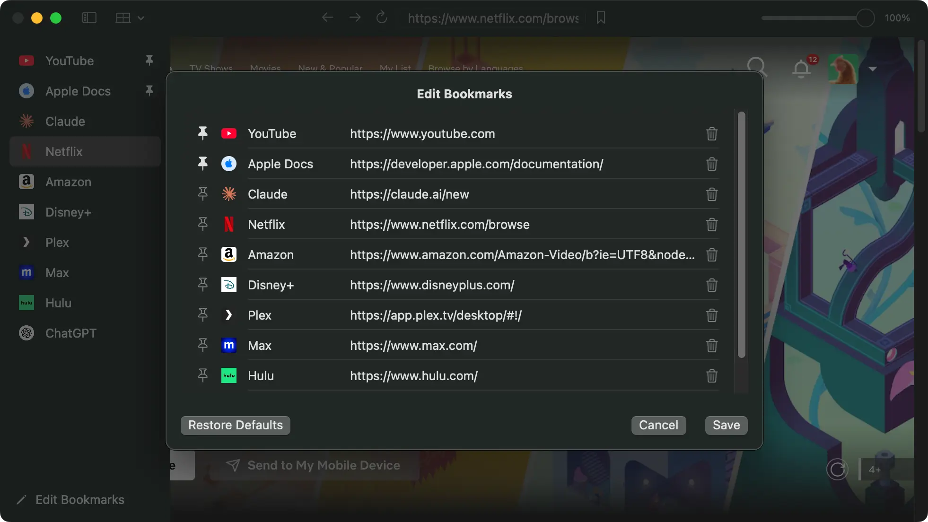The image size is (928, 522).
Task: Pin the Amazon bookmark
Action: (x=202, y=254)
